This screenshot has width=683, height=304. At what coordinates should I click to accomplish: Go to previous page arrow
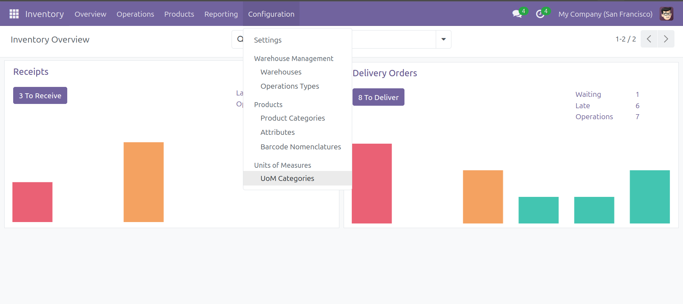[649, 39]
